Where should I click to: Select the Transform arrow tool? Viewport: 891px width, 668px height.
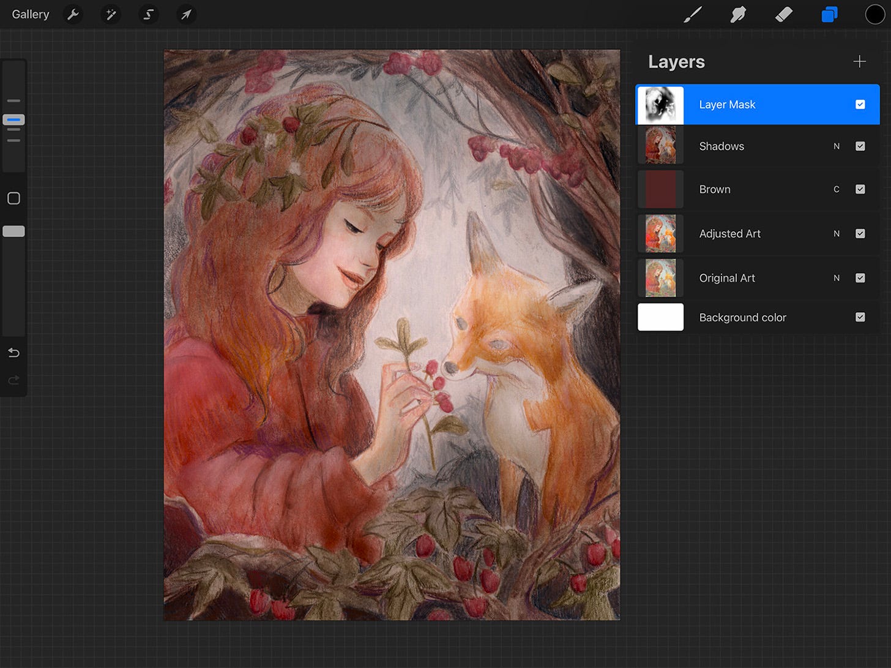186,14
